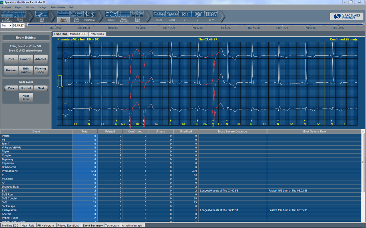The width and height of the screenshot is (366, 228).
Task: Select the Tachogram bottom tab
Action: click(x=112, y=225)
